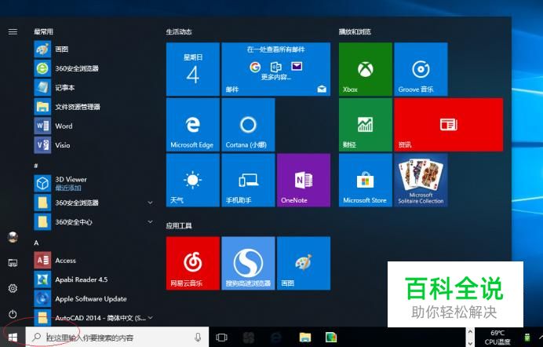Click the 生活动态 group header
Image resolution: width=543 pixels, height=347 pixels.
[179, 32]
